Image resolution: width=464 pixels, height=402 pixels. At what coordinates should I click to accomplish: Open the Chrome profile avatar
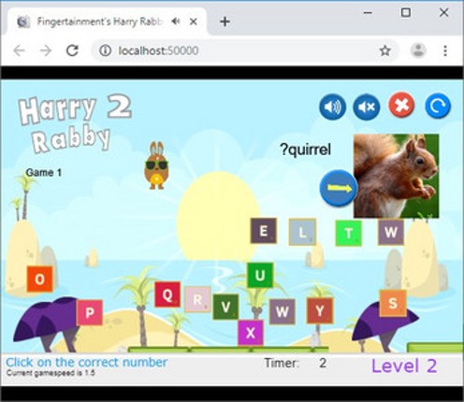click(418, 50)
